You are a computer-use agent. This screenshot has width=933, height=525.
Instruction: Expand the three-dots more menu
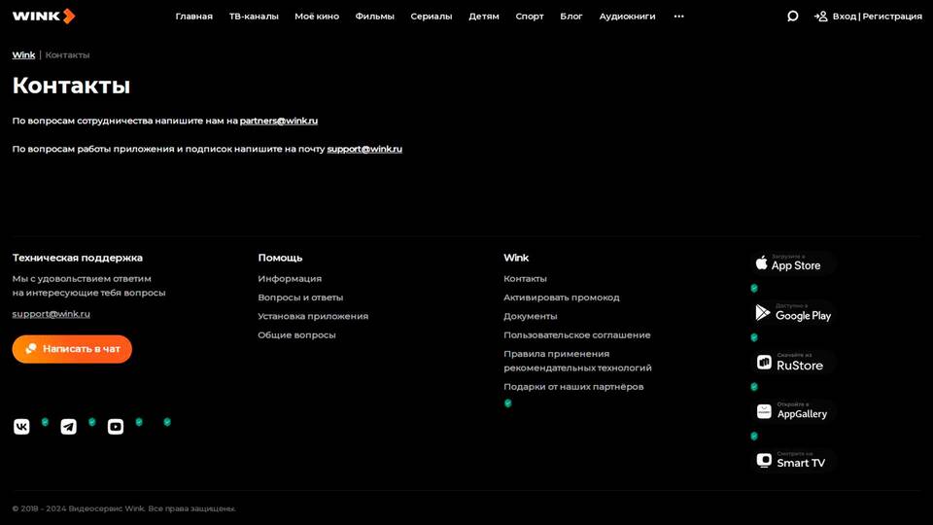679,17
